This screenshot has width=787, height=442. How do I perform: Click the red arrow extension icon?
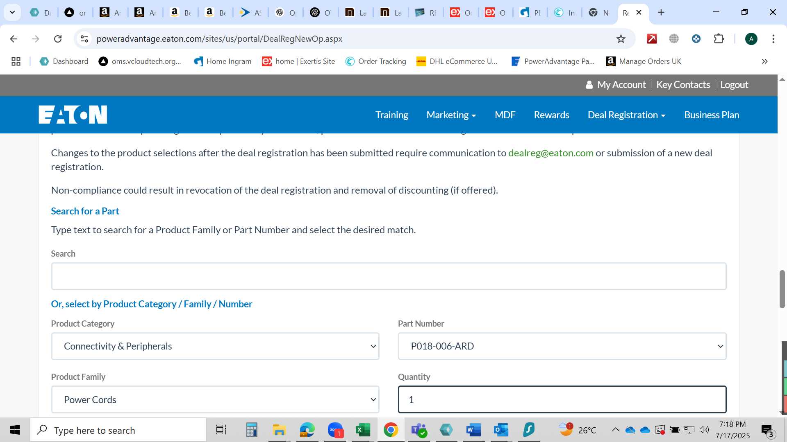tap(652, 39)
